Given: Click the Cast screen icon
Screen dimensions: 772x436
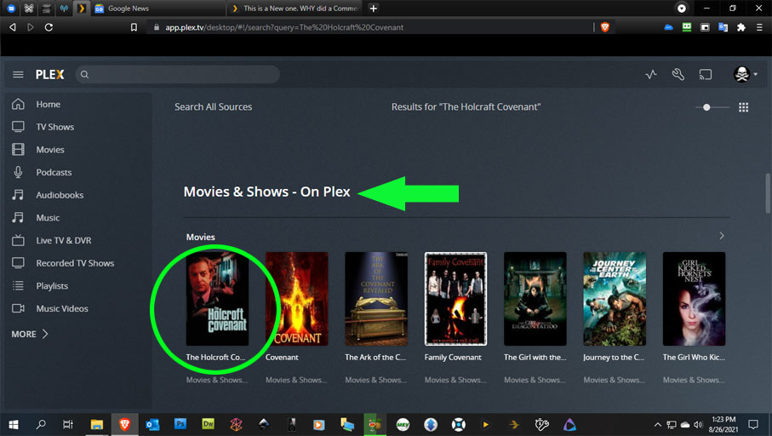Looking at the screenshot, I should click(x=705, y=74).
